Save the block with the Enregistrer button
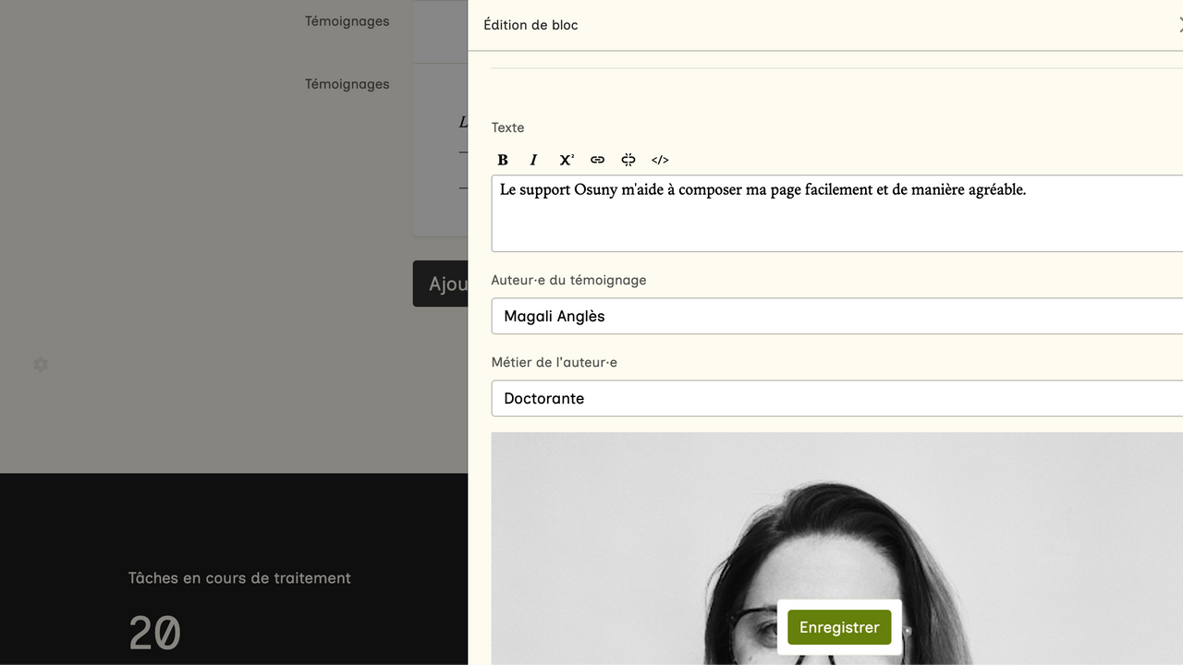 (839, 627)
